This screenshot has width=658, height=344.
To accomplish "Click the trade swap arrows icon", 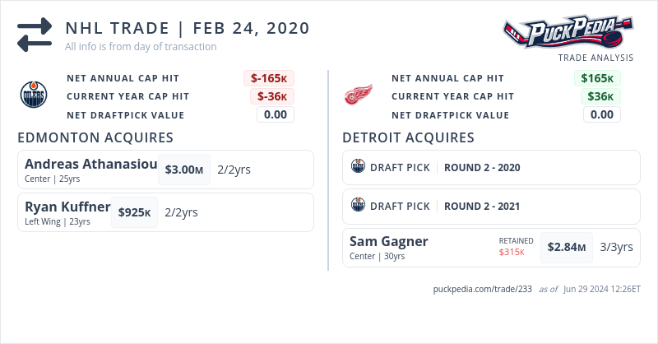I will click(x=35, y=35).
